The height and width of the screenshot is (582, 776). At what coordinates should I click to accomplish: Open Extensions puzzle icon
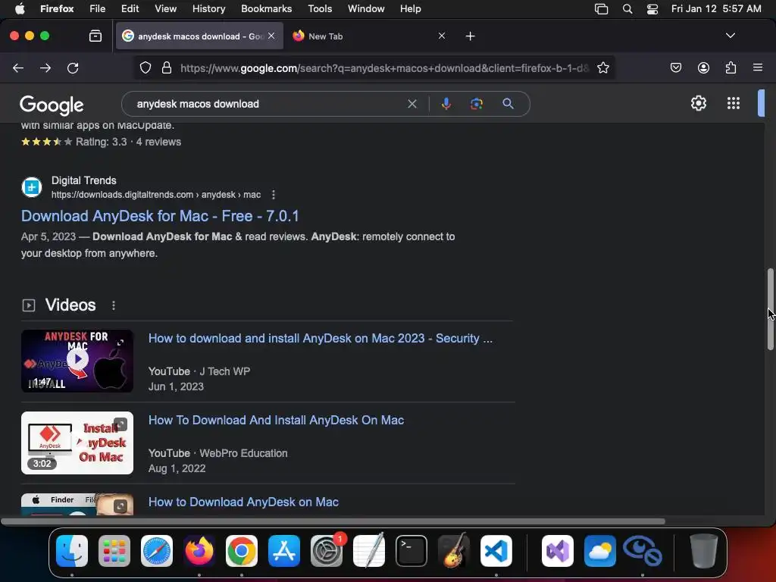(x=731, y=67)
